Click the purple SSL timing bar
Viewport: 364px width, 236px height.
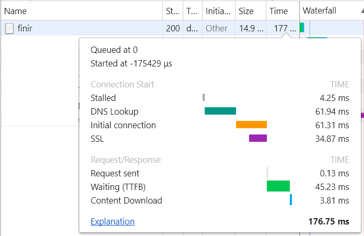click(x=257, y=138)
